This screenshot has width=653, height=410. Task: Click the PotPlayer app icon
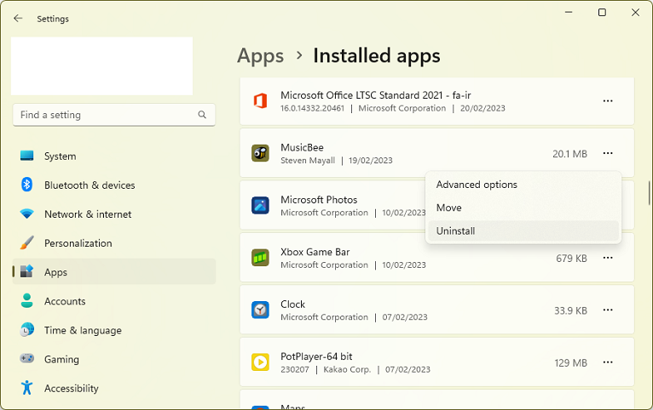(x=260, y=362)
